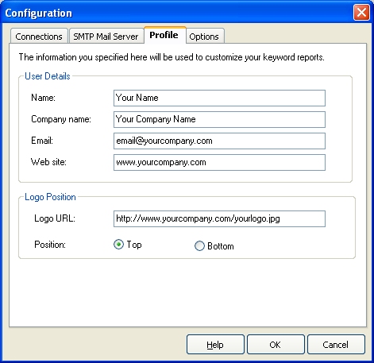Click the Logo Position group heading
This screenshot has height=363, width=374.
tap(50, 197)
